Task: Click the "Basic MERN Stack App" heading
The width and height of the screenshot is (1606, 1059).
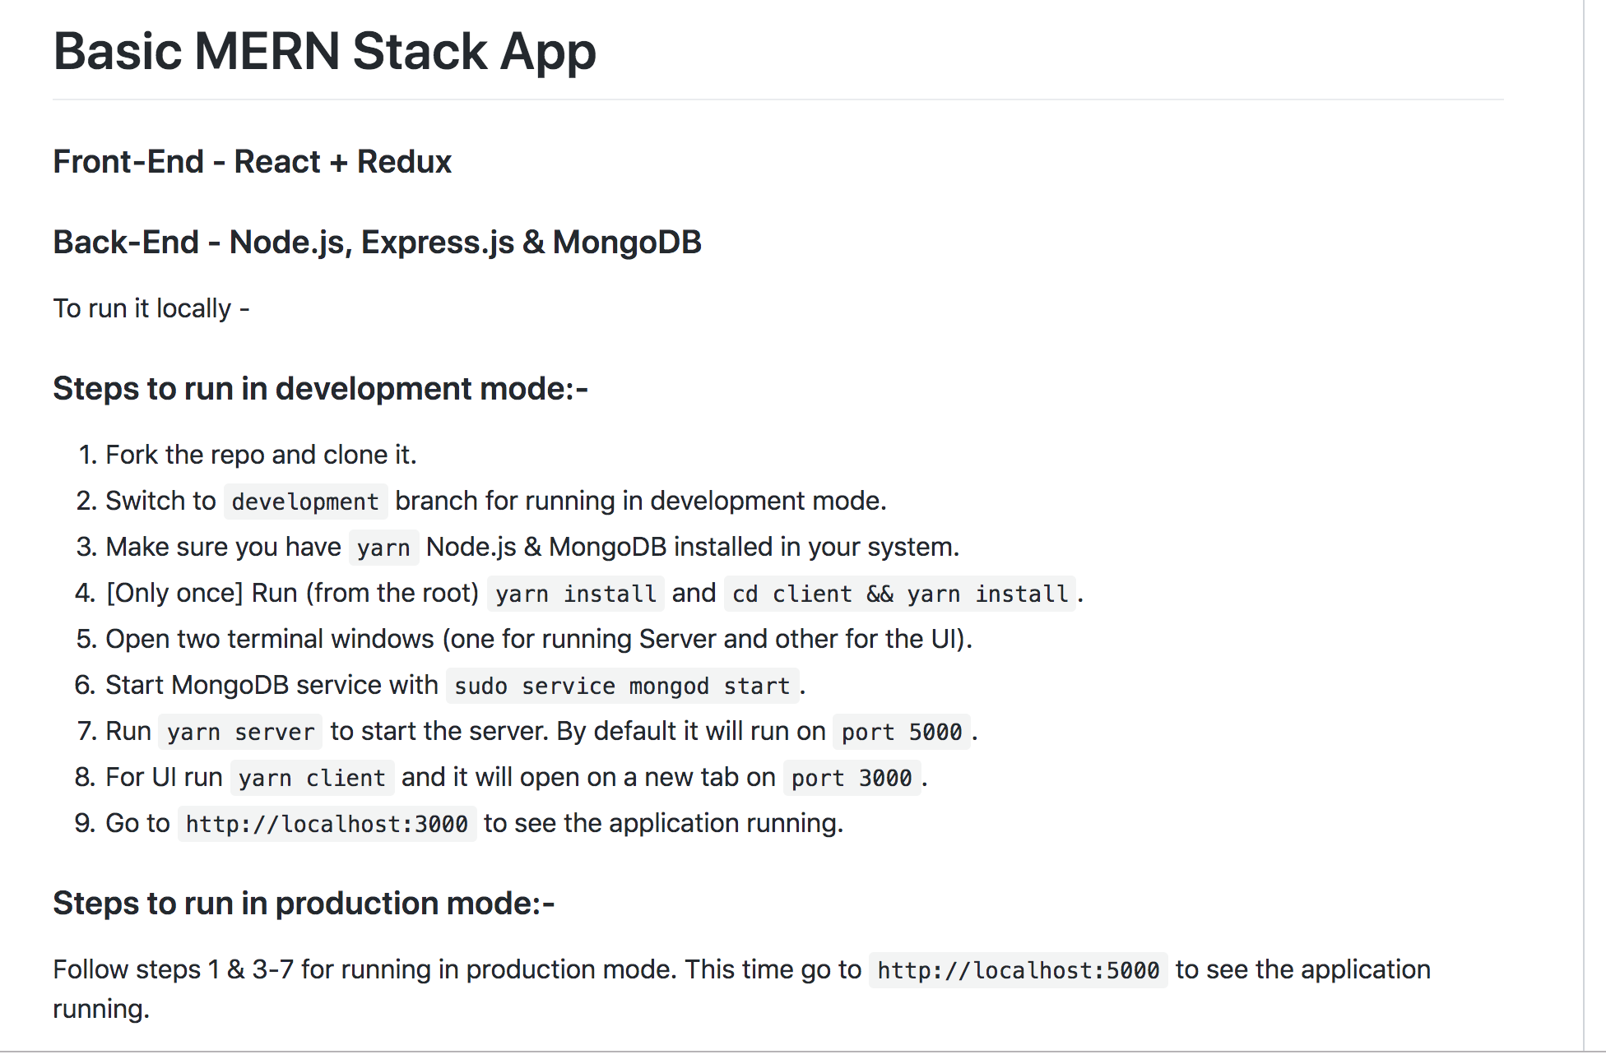Action: click(x=324, y=52)
